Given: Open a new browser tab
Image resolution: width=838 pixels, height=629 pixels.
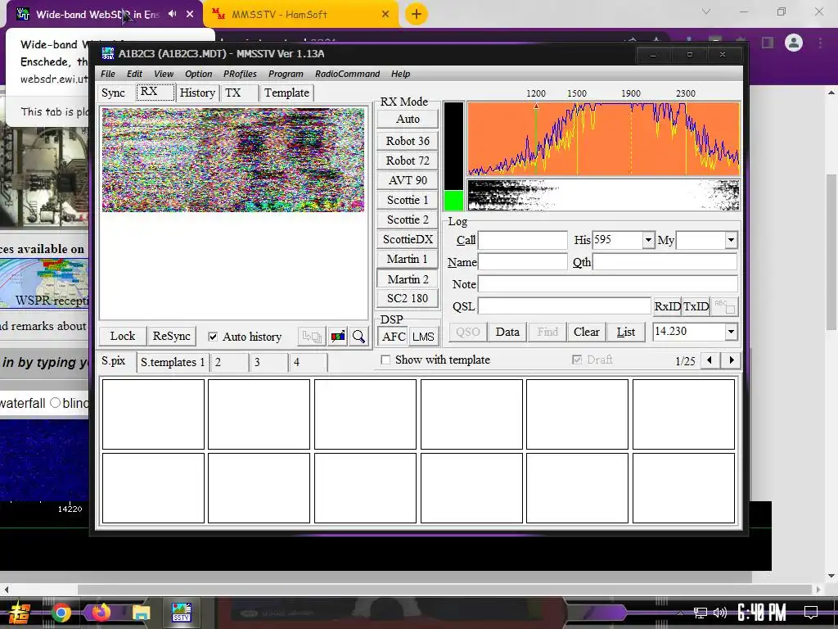Looking at the screenshot, I should pyautogui.click(x=417, y=14).
